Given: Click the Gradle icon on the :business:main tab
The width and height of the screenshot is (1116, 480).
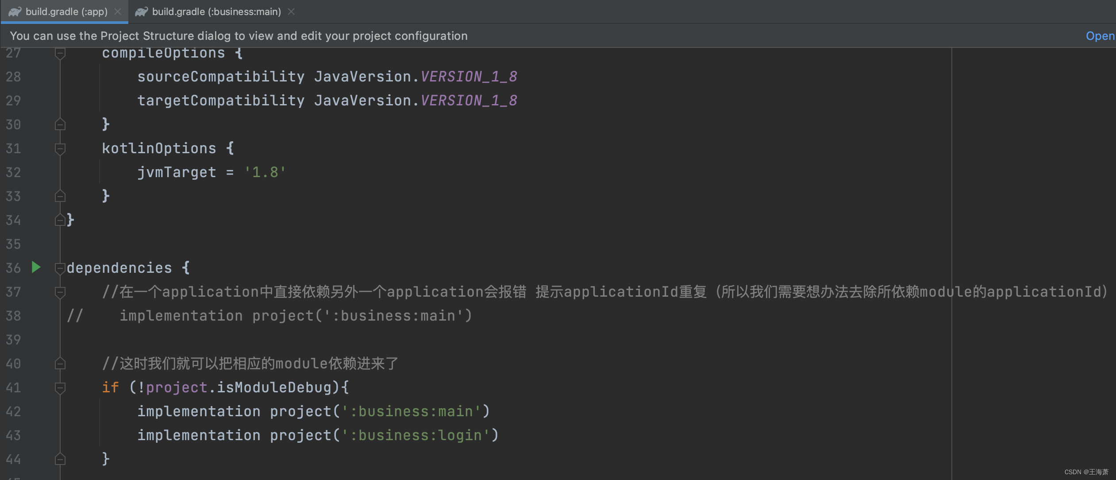Looking at the screenshot, I should coord(142,12).
